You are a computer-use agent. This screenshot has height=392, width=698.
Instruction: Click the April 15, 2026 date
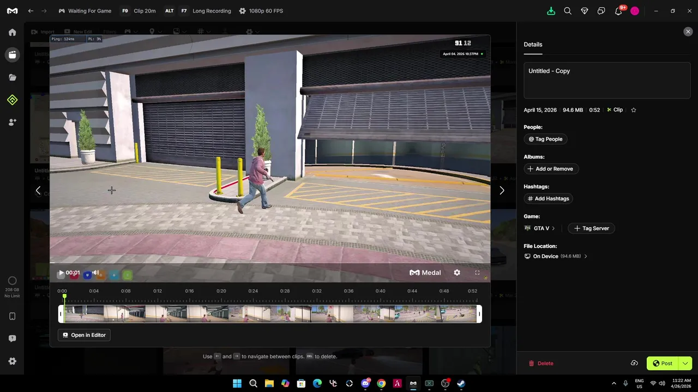point(540,110)
